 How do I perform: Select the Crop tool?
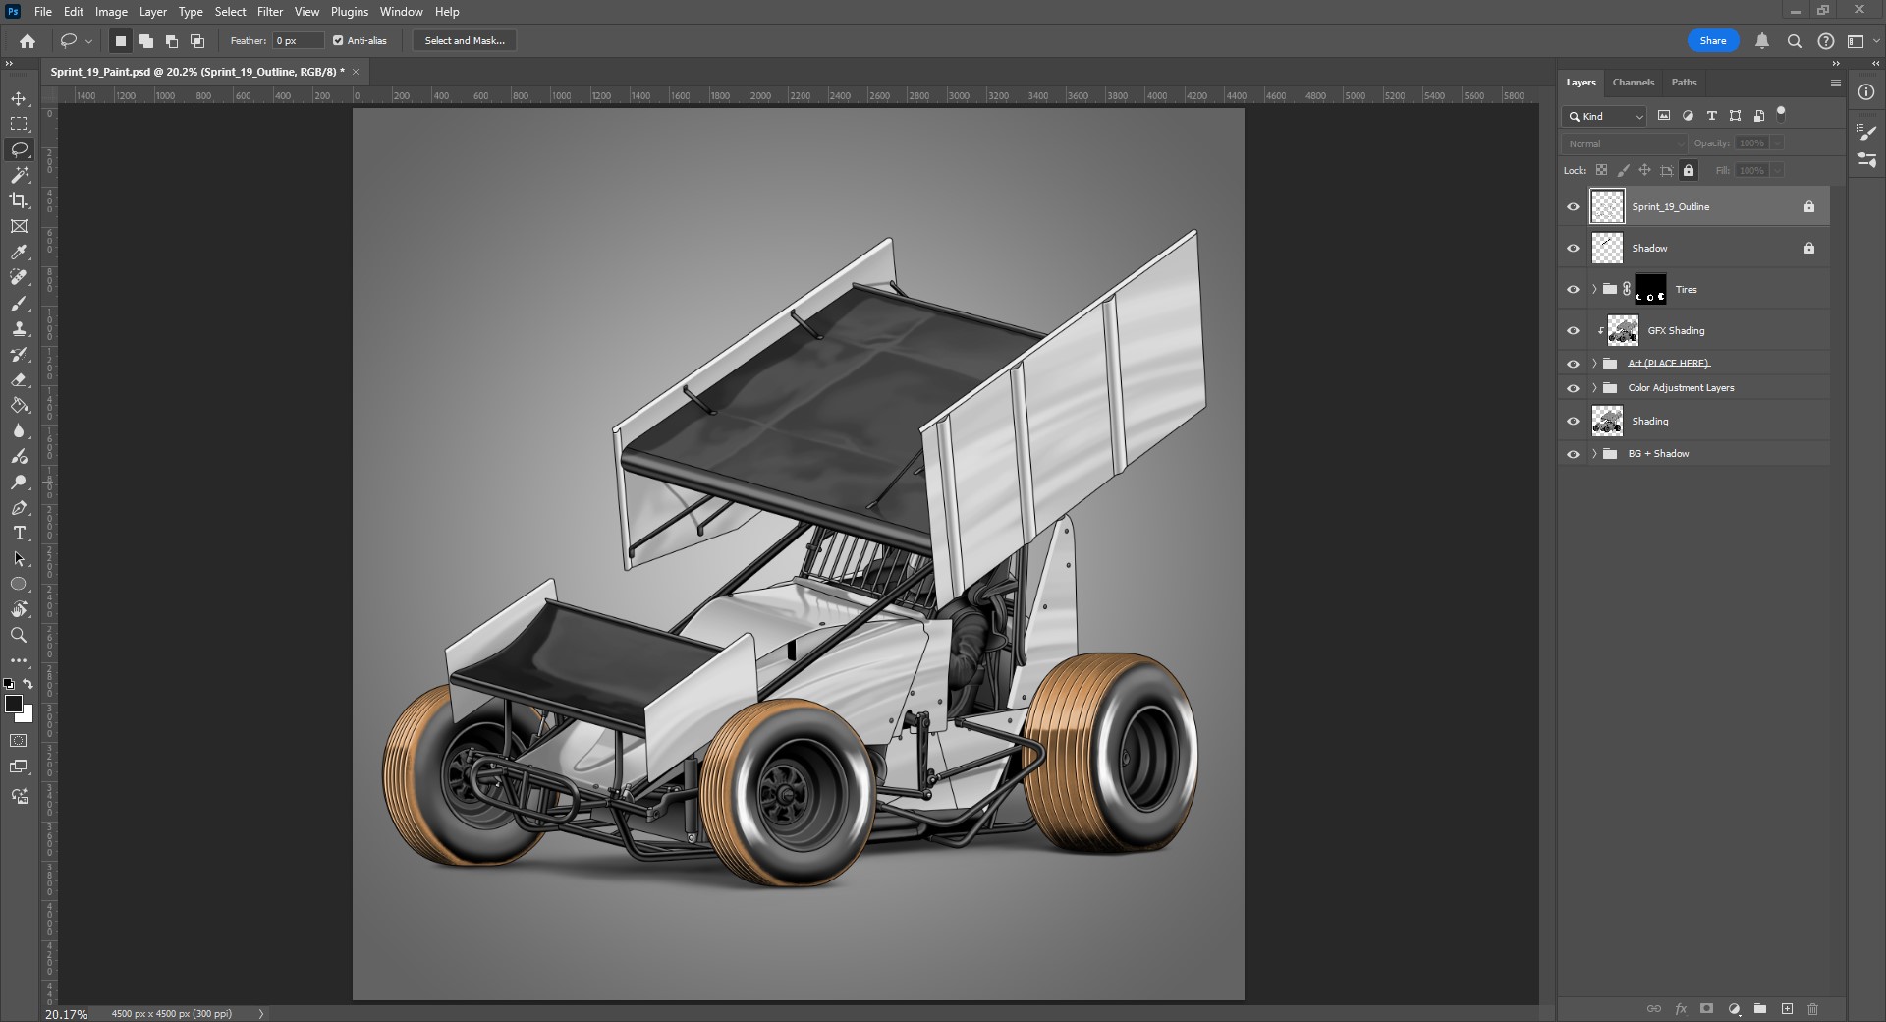19,200
